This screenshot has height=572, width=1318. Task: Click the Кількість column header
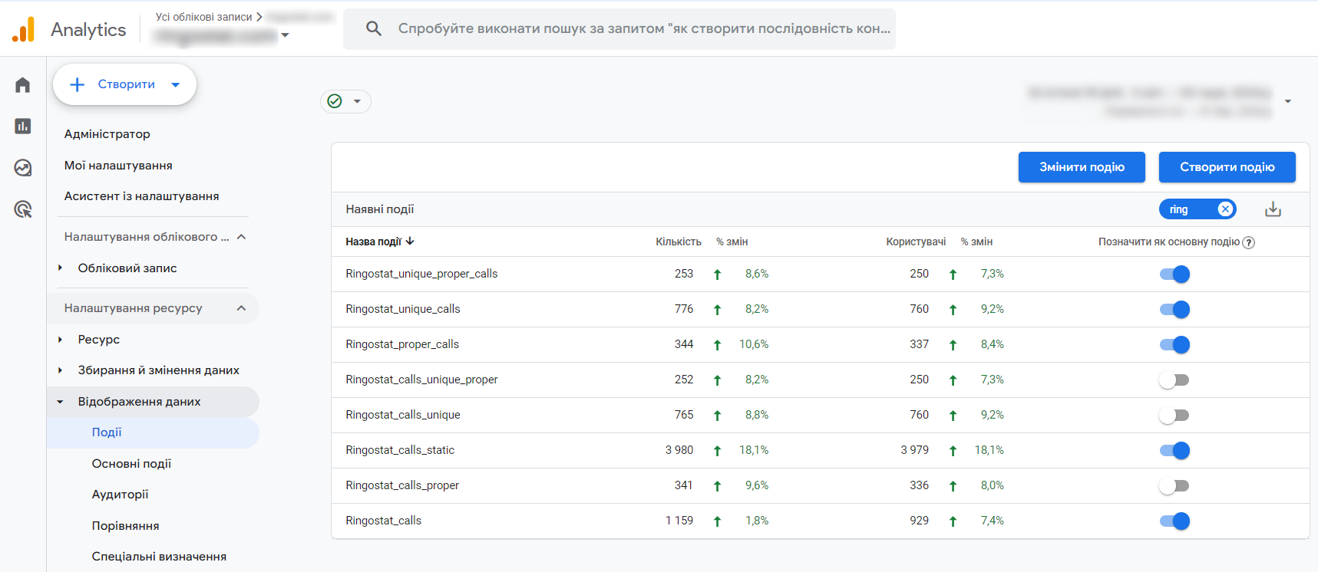point(679,242)
